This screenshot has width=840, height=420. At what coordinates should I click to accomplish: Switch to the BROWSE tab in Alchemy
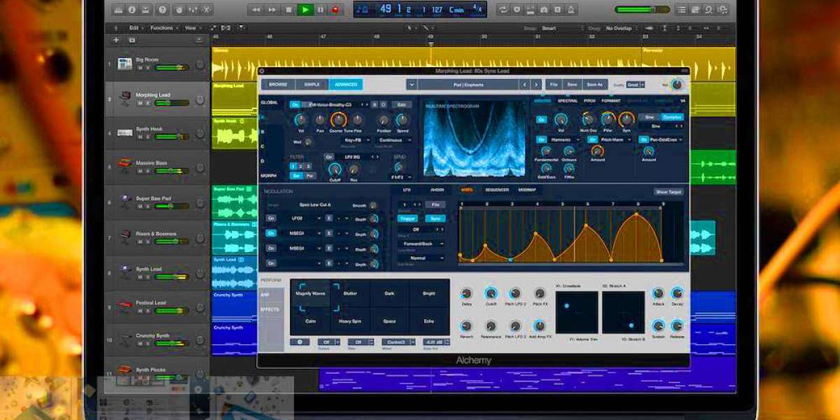(278, 84)
